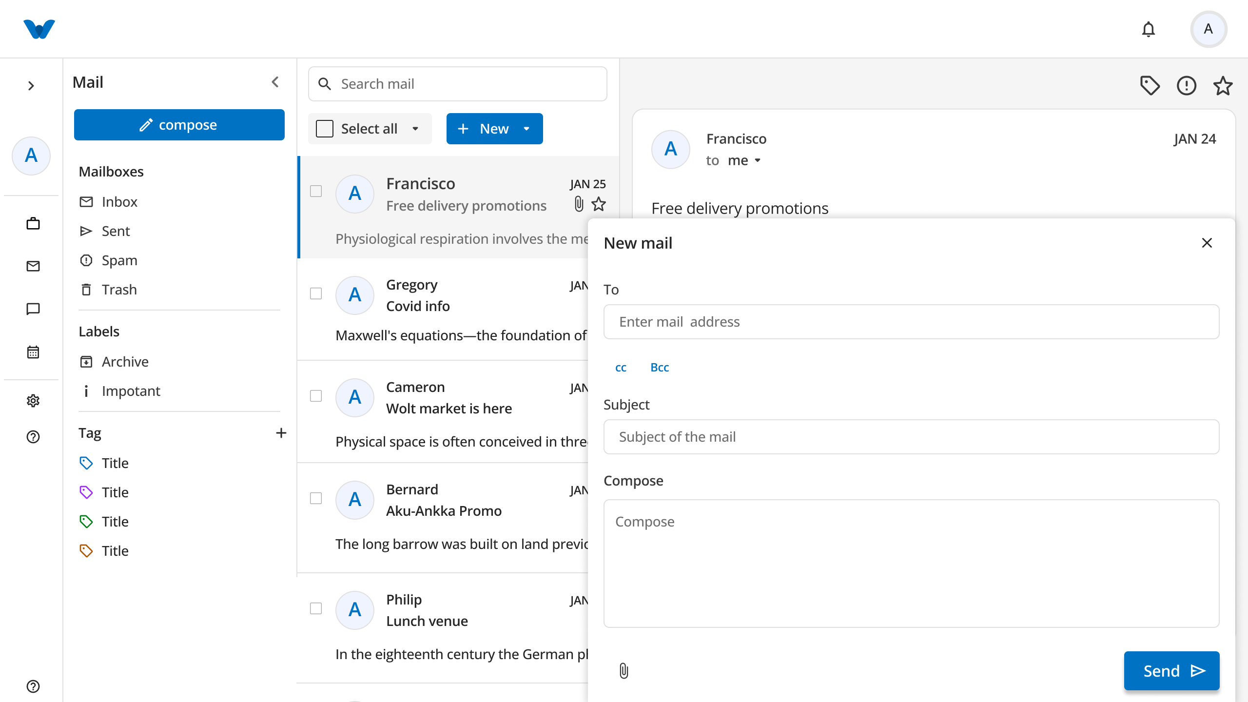Click the cc link

[x=621, y=368]
